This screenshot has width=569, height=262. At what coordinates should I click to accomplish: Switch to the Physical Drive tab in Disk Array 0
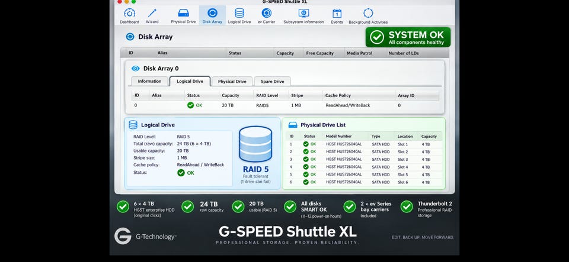[232, 82]
